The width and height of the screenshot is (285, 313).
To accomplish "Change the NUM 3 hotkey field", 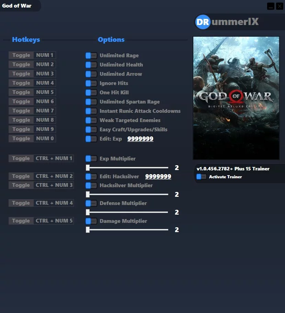I will 45,74.
